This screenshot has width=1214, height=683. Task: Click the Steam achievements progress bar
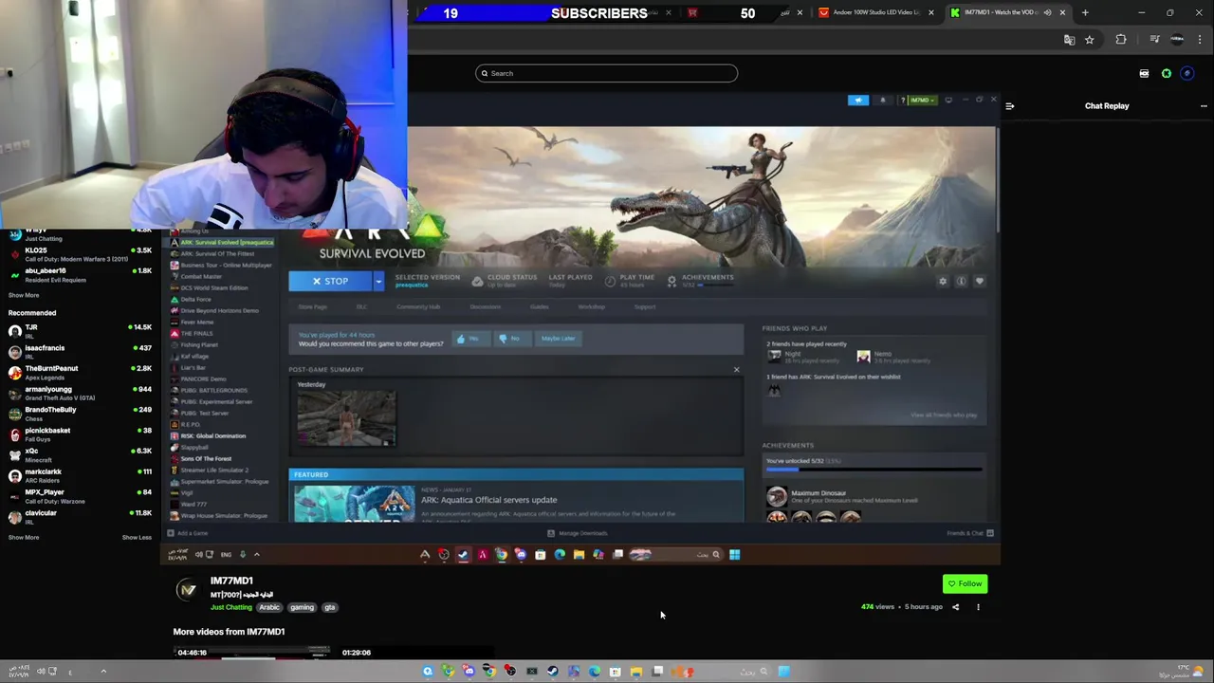[874, 470]
